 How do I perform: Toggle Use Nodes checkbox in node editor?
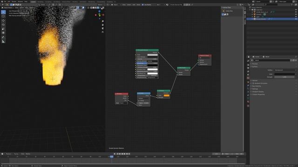pos(142,5)
